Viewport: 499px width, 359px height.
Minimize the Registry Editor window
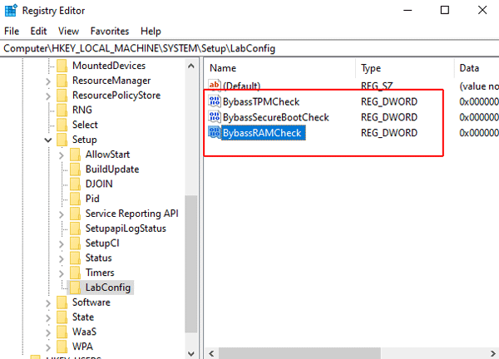tap(408, 11)
